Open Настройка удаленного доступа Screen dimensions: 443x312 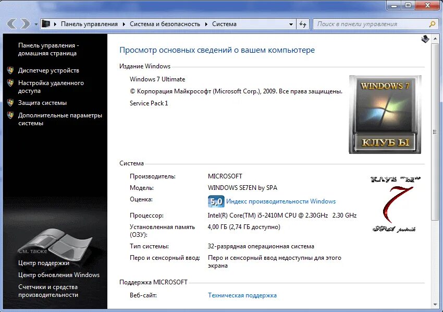click(51, 87)
